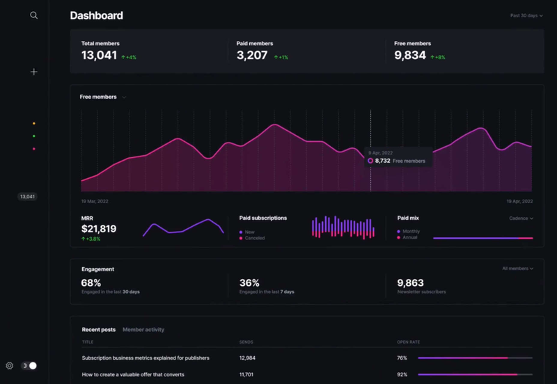Click the MRR sparkline chart
This screenshot has width=557, height=384.
point(183,227)
